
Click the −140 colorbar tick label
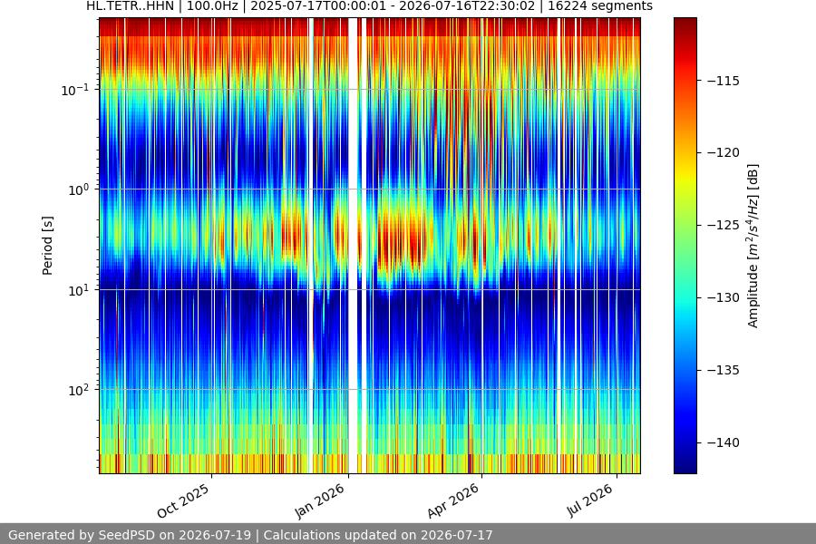[x=724, y=442]
